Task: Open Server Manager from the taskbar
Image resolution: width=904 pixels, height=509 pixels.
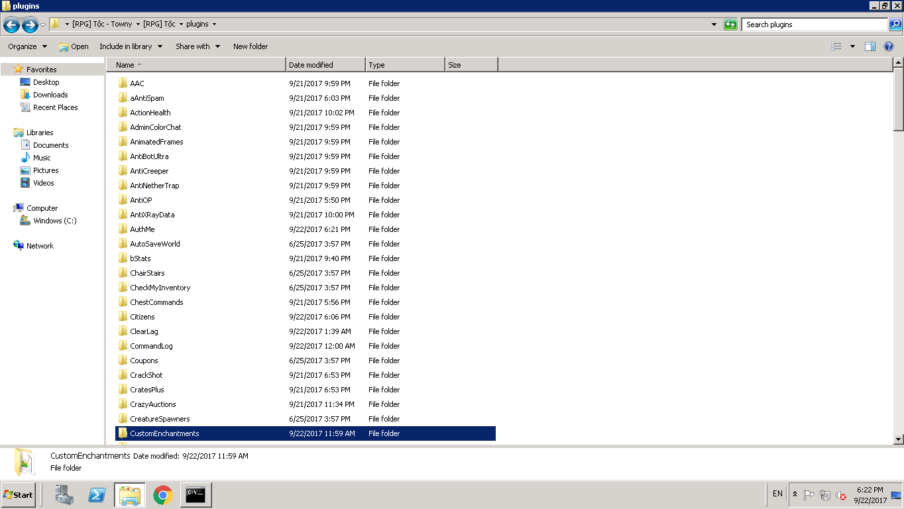Action: [64, 494]
